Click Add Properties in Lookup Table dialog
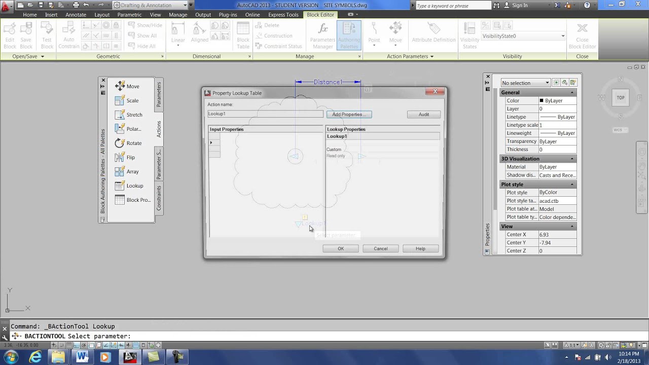 point(349,115)
